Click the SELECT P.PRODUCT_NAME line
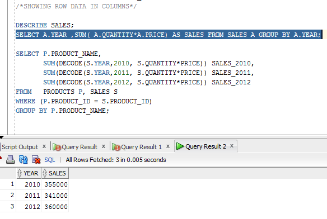The image size is (327, 219). coord(58,54)
